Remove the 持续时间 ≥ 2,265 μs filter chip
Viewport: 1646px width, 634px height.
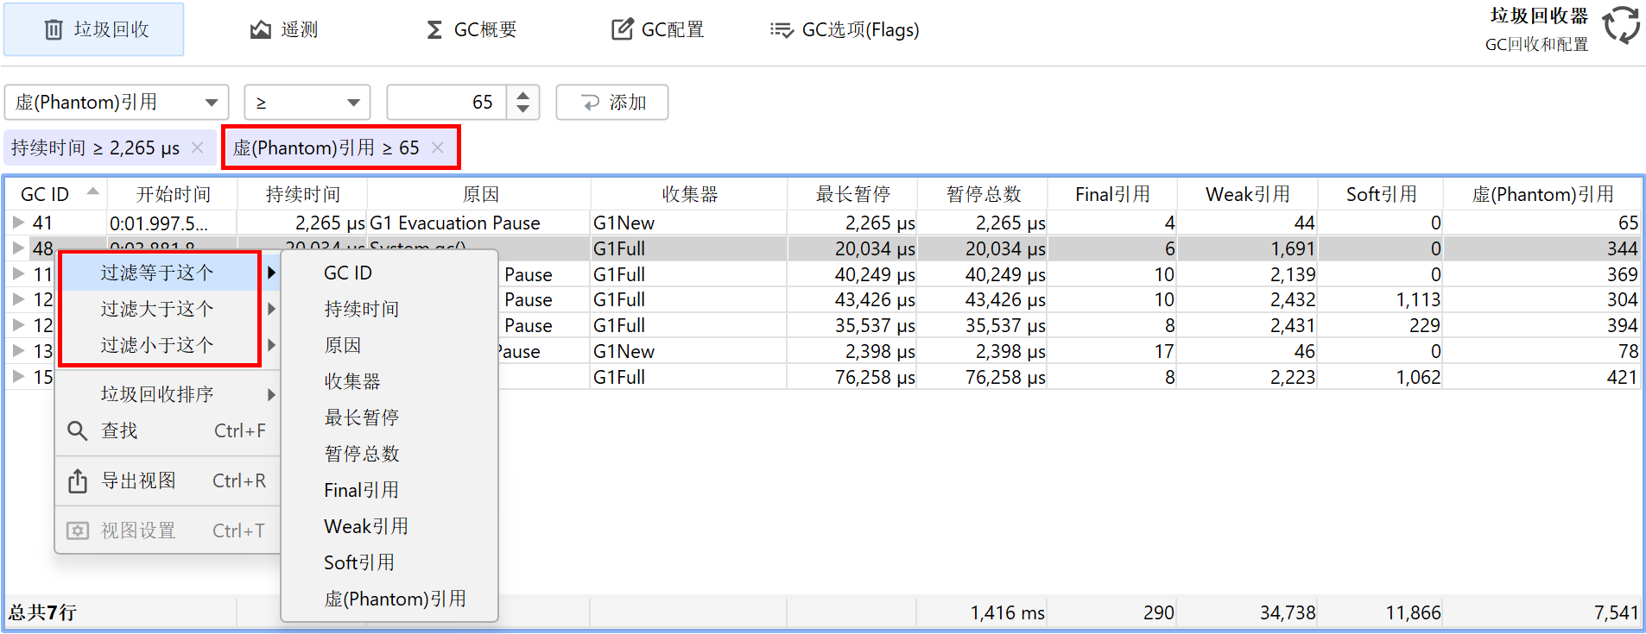(198, 148)
